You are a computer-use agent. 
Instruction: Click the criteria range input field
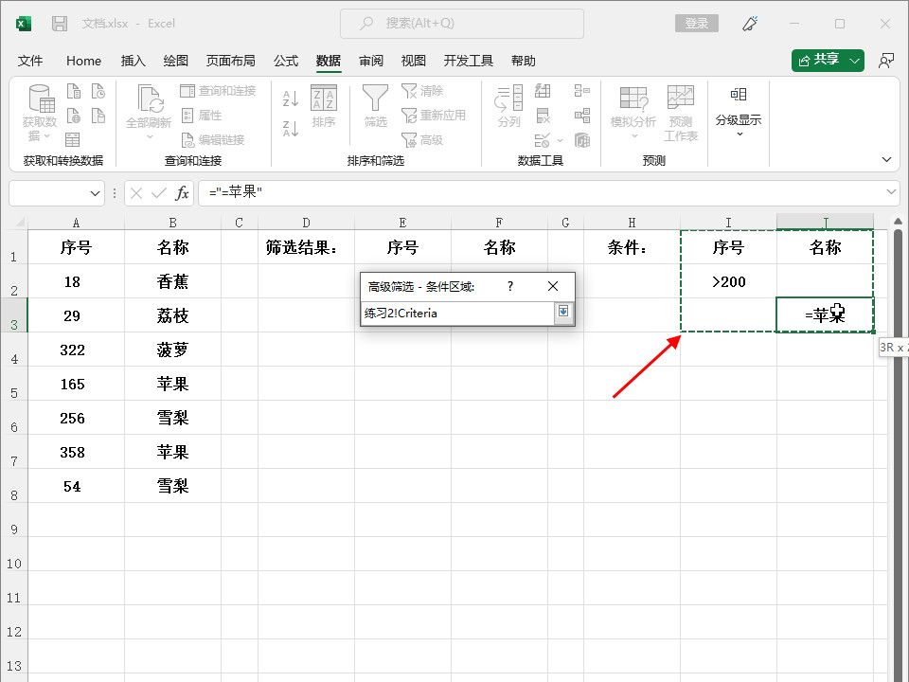[x=458, y=314]
